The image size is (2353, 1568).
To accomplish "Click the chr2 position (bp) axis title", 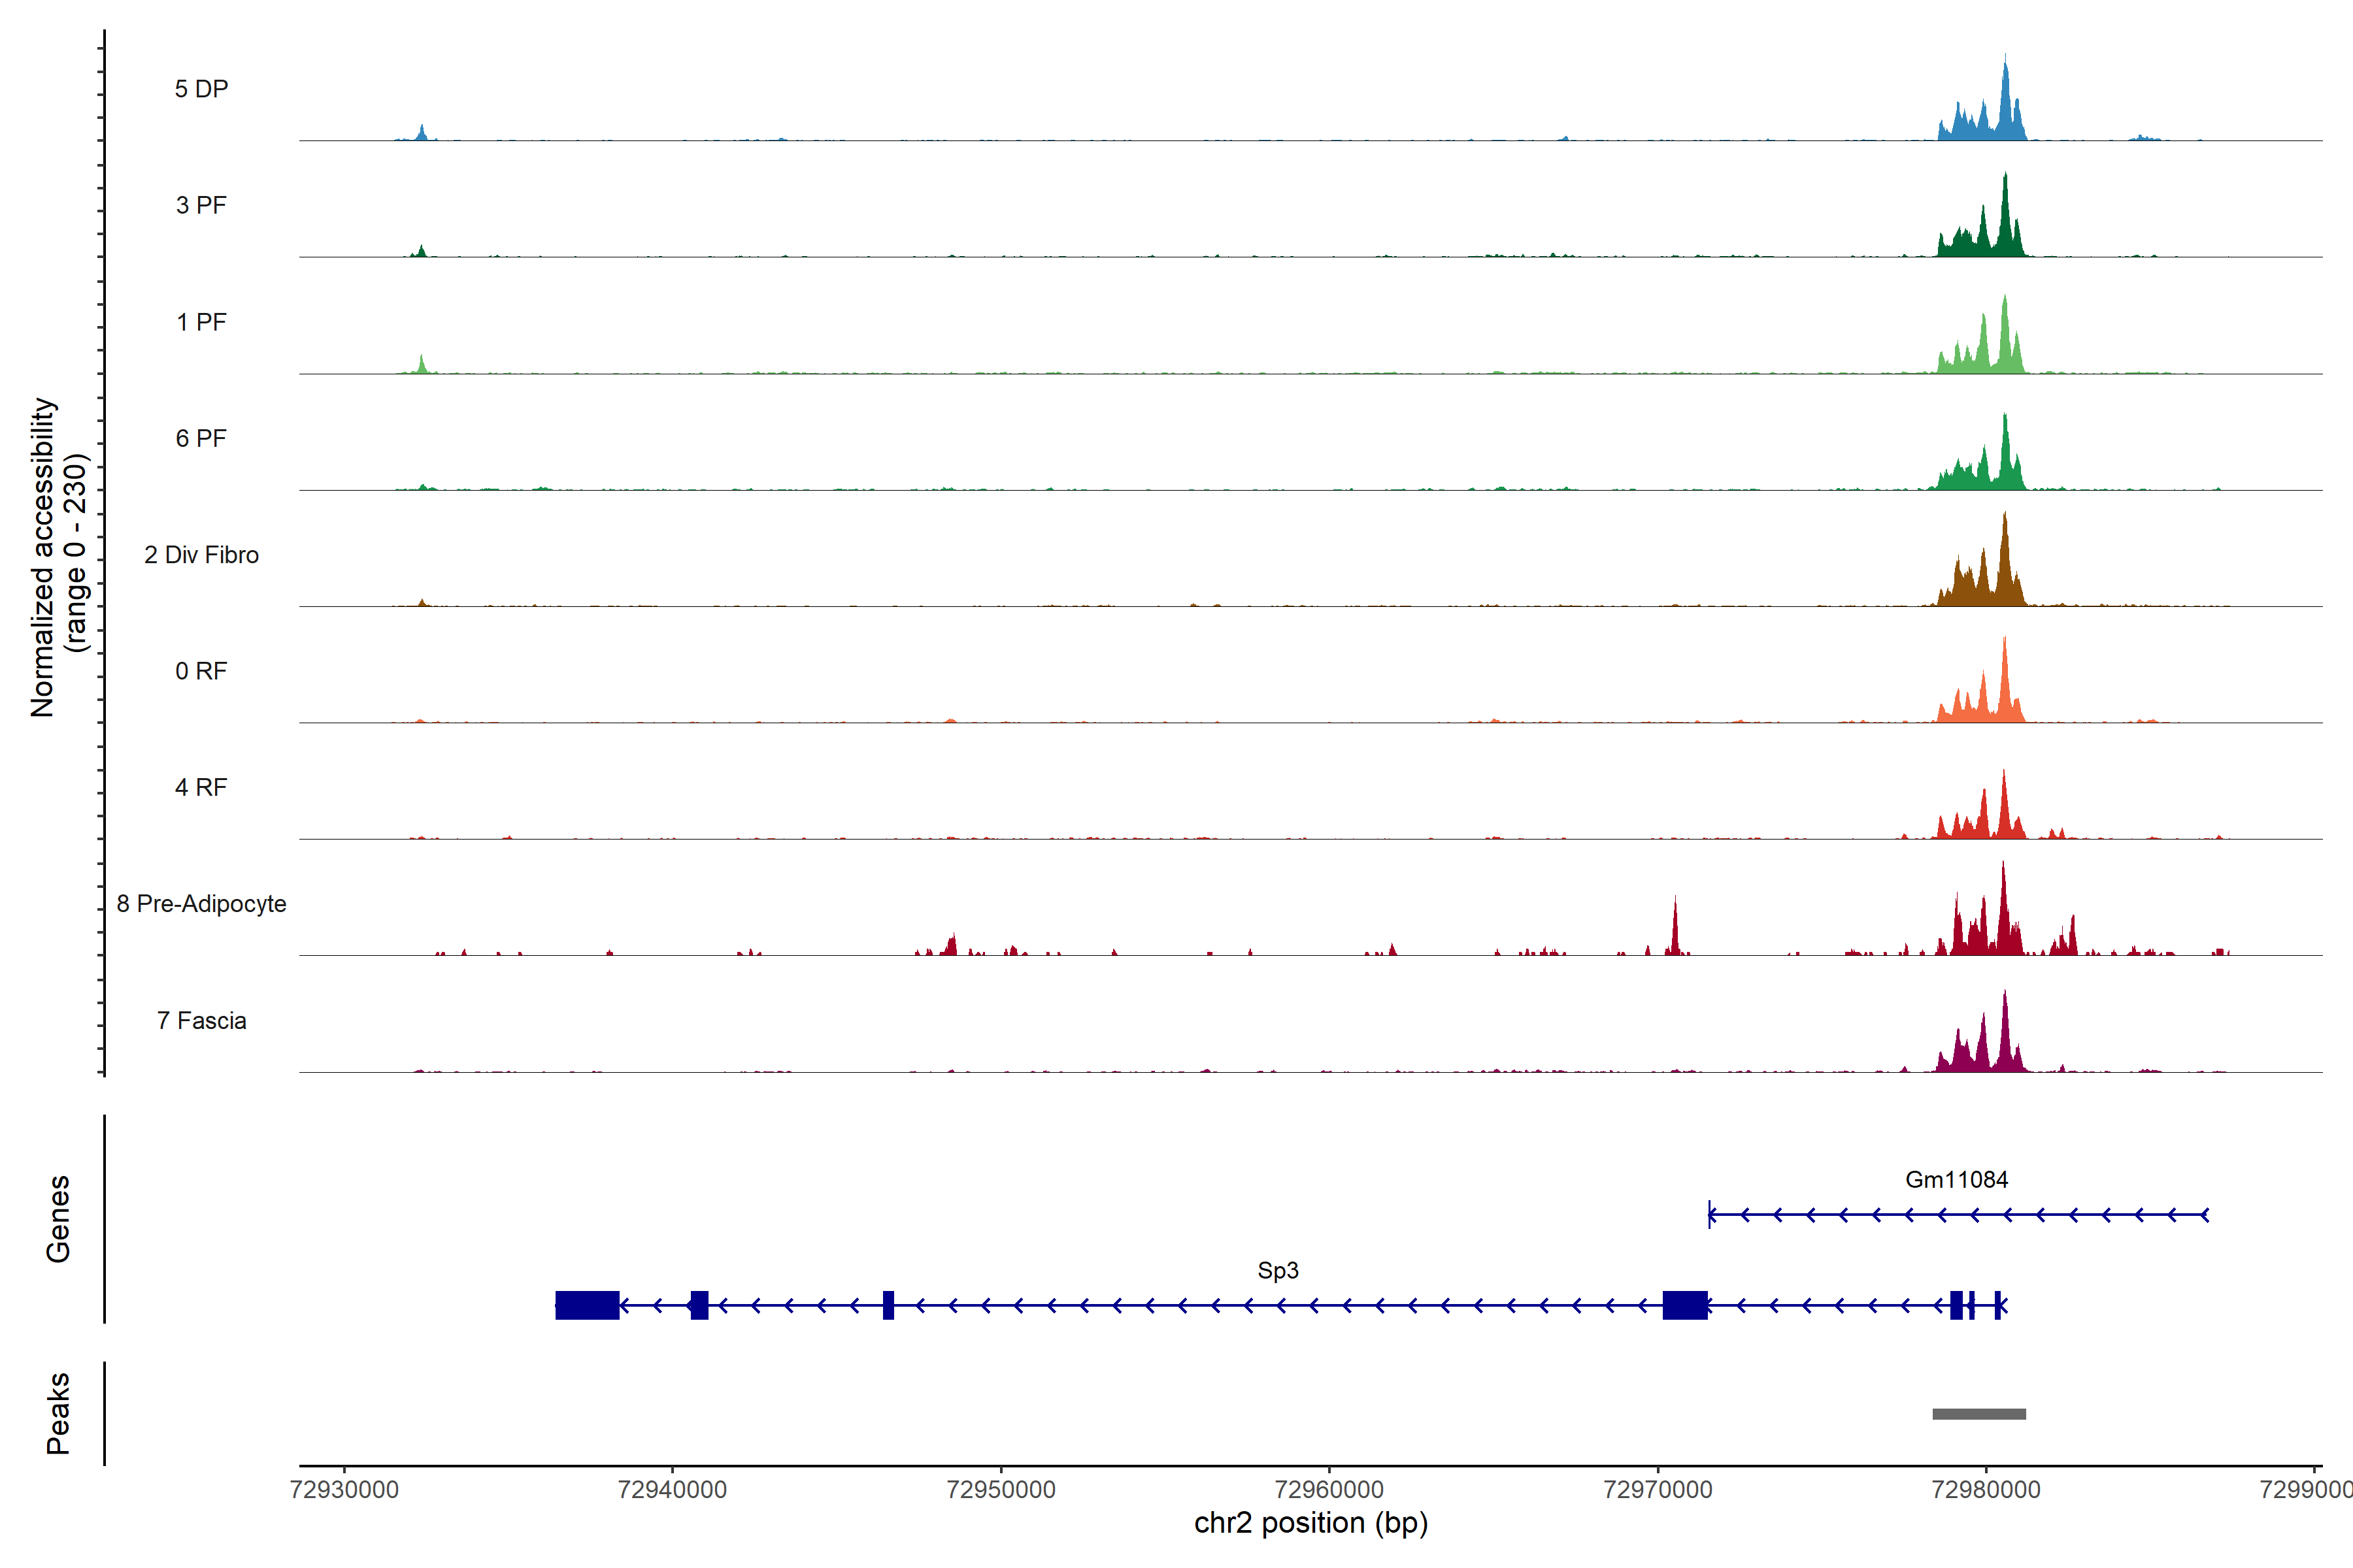I will (1310, 1523).
